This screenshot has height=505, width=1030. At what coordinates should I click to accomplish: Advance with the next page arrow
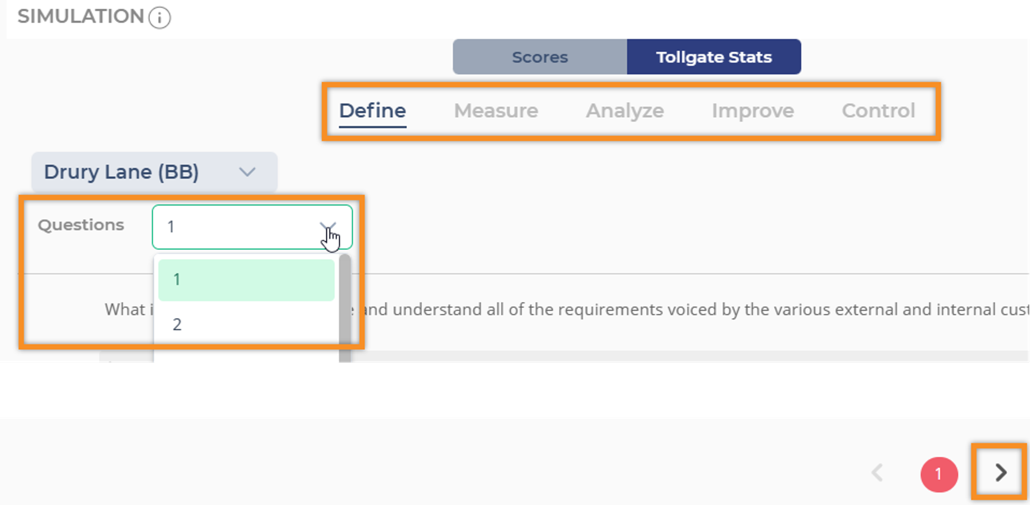1001,472
